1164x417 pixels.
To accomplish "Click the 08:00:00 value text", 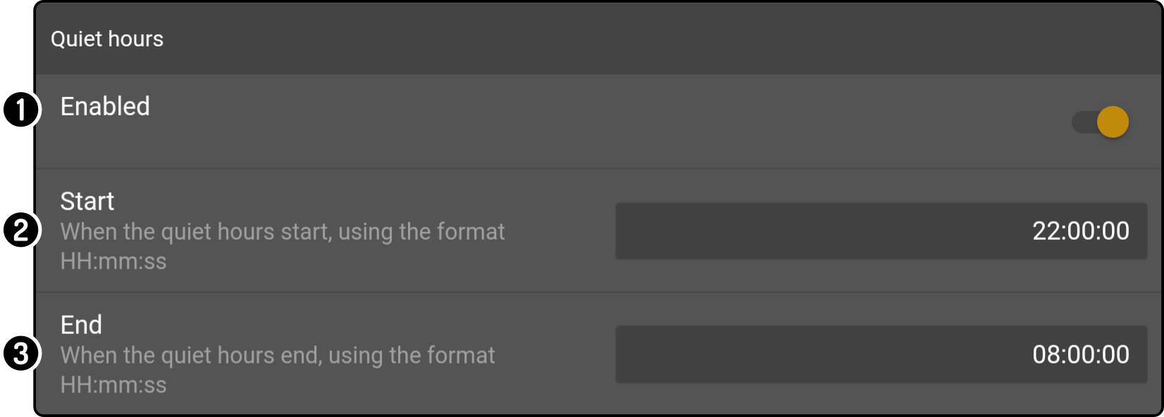I will click(x=1081, y=354).
